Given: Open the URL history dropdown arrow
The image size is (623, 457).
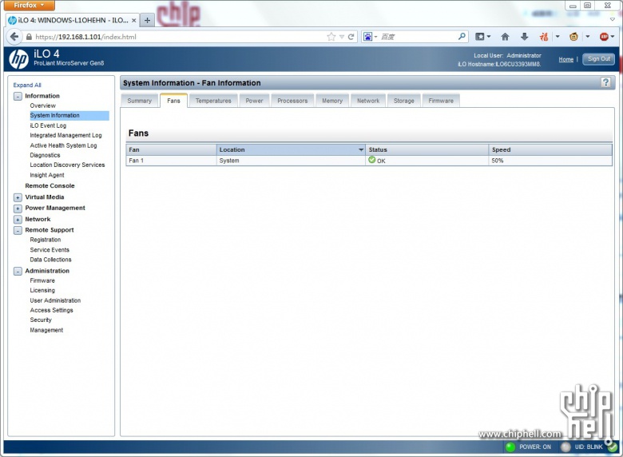Looking at the screenshot, I should click(342, 37).
